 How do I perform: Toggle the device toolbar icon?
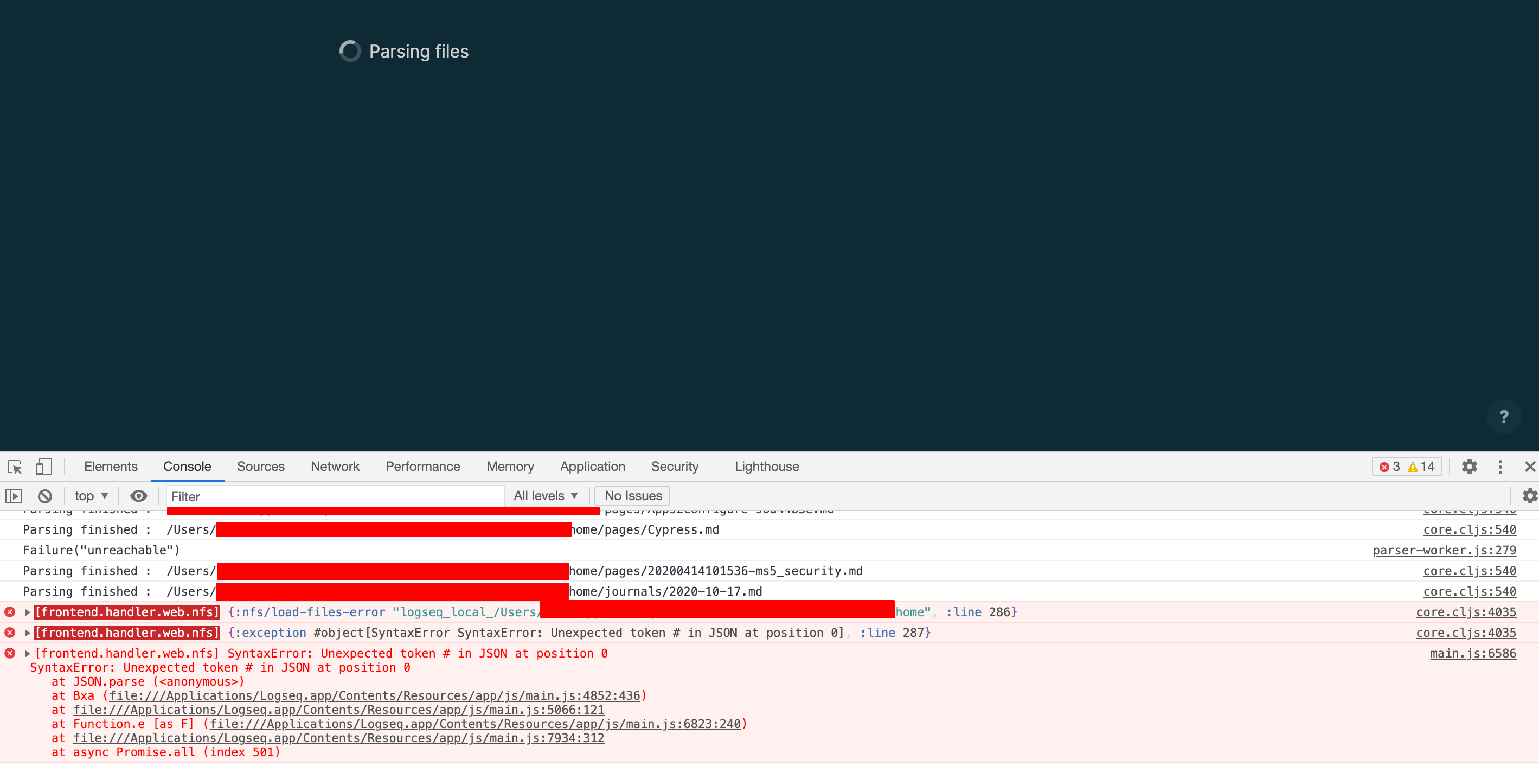click(x=43, y=467)
